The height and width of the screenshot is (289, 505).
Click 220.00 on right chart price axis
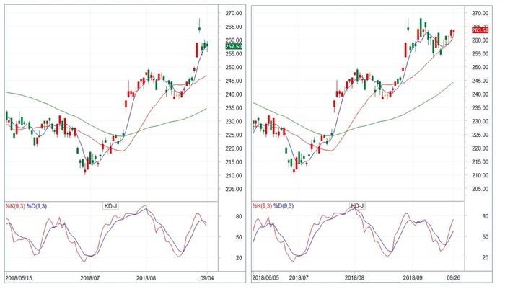pyautogui.click(x=480, y=148)
